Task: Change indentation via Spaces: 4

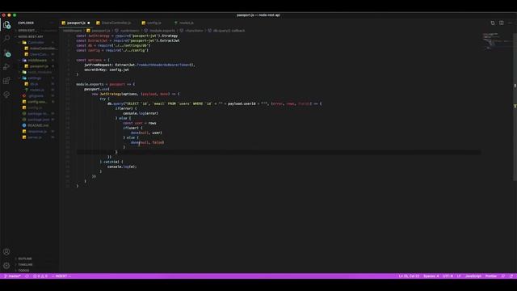Action: 431,276
